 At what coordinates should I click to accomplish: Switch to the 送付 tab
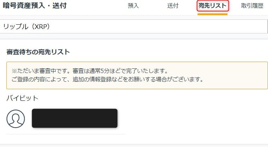click(x=173, y=6)
